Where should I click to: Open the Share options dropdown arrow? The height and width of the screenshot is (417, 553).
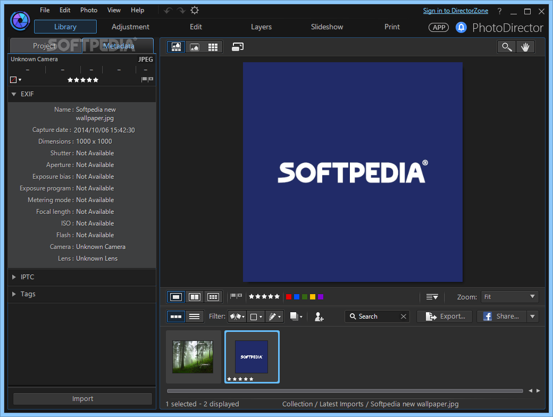coord(533,316)
